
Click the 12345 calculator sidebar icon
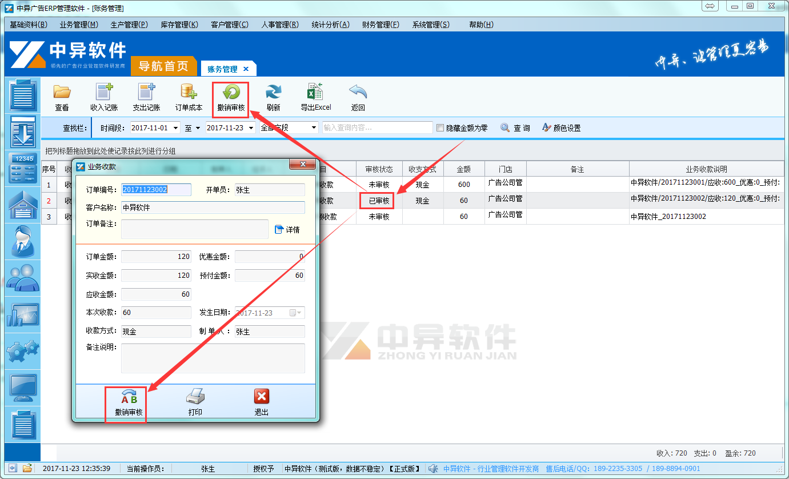pyautogui.click(x=23, y=168)
